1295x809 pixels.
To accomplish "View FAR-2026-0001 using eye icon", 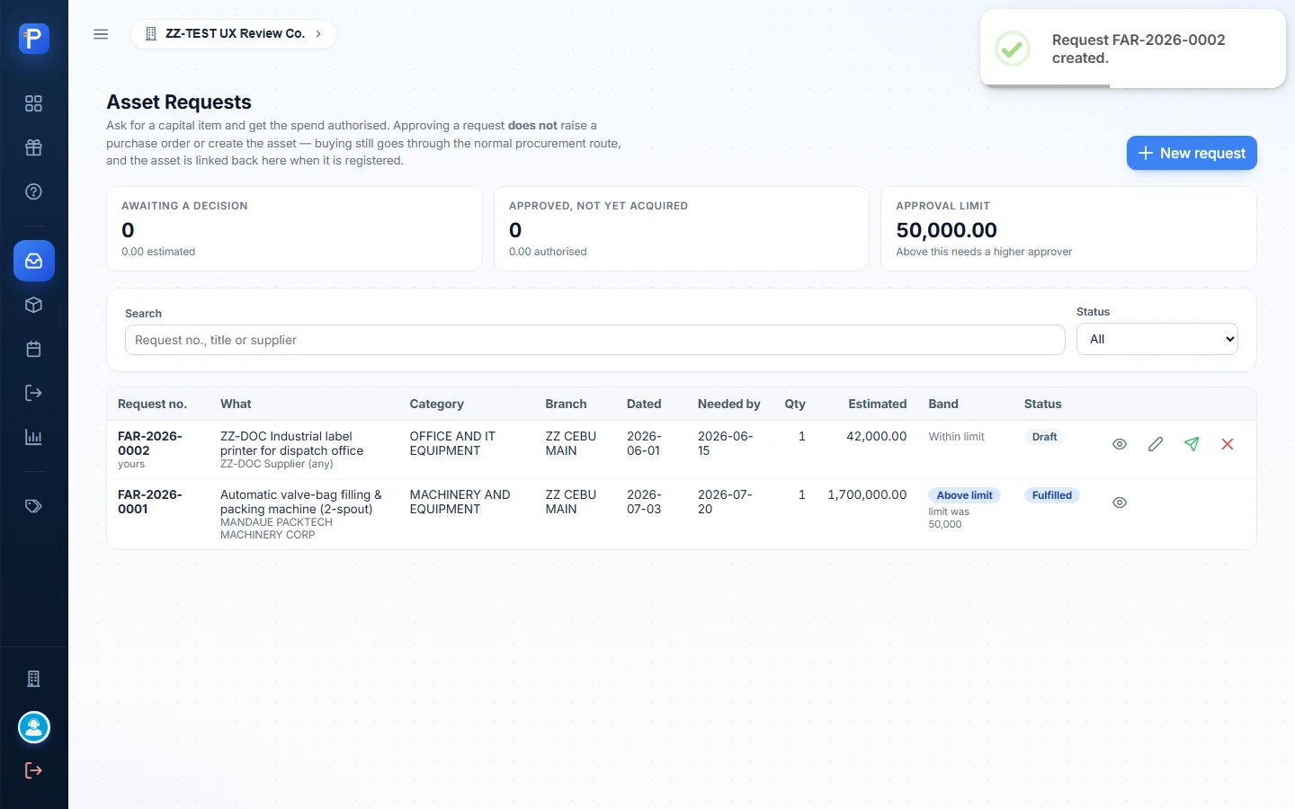I will (1120, 502).
